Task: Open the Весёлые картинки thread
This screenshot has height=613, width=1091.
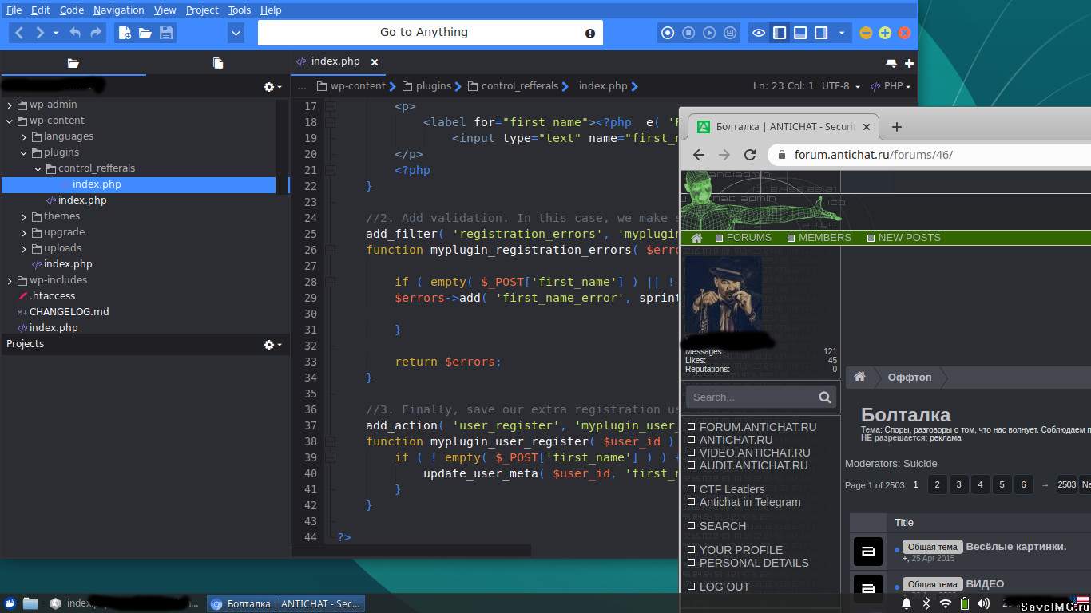Action: (1016, 547)
